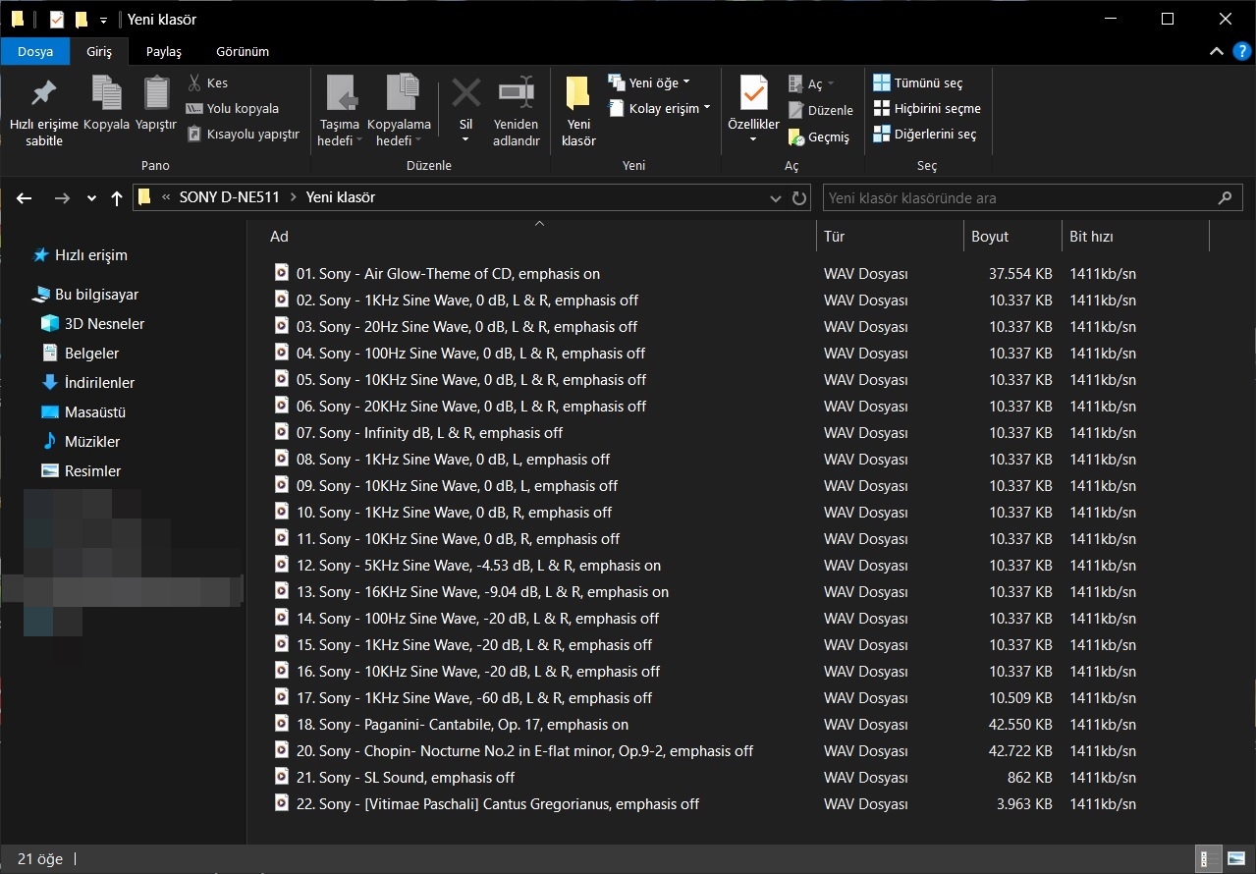Deselect everything with Hiçbirini seçme
Viewport: 1256px width, 874px height.
click(927, 109)
